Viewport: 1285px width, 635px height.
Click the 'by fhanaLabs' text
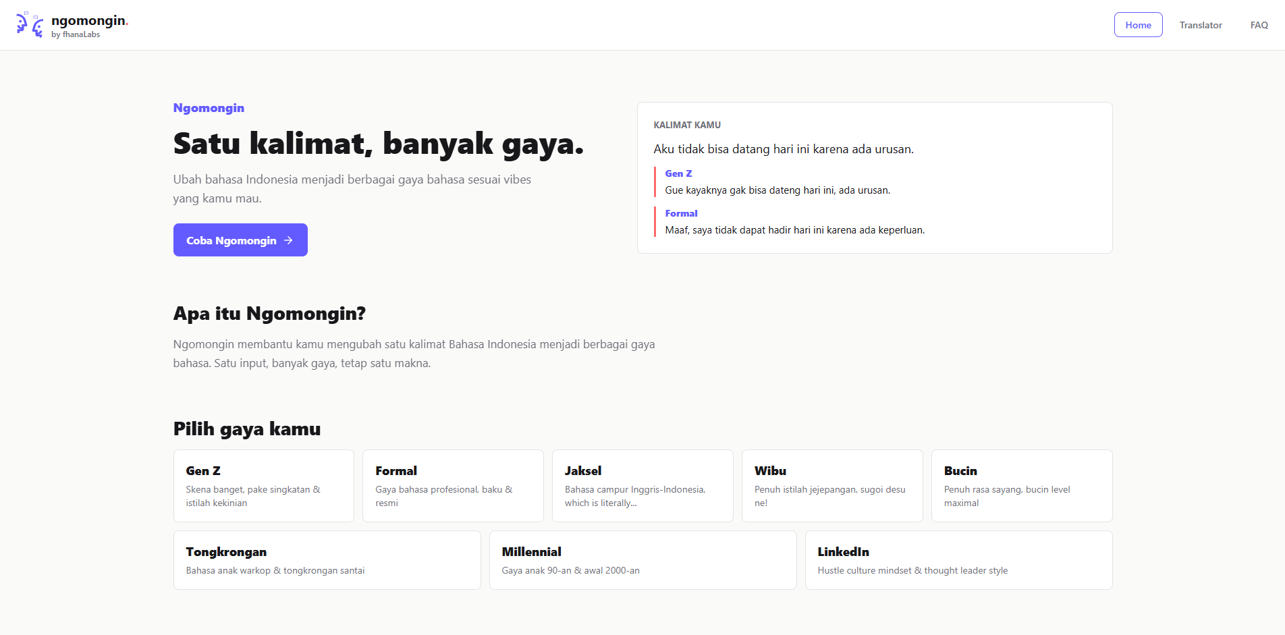[x=76, y=34]
